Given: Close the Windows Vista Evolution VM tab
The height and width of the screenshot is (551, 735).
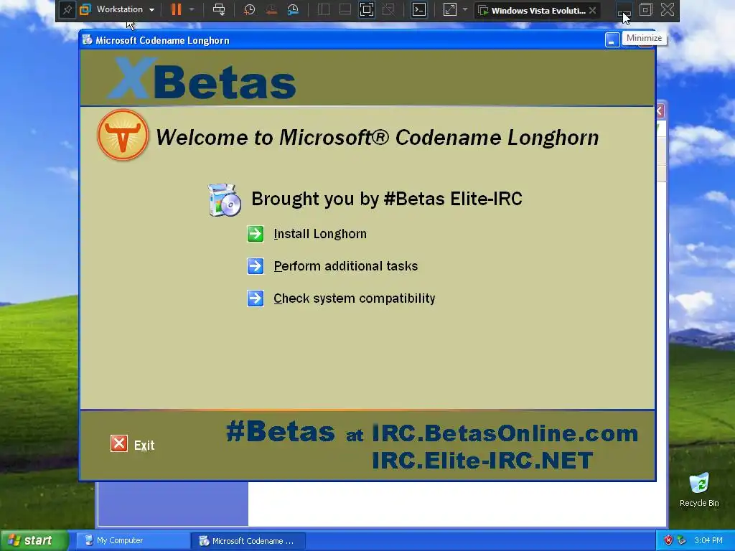Looking at the screenshot, I should [592, 10].
